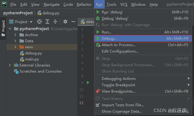Click the Collapse All icon in Project toolbar

coord(55,22)
